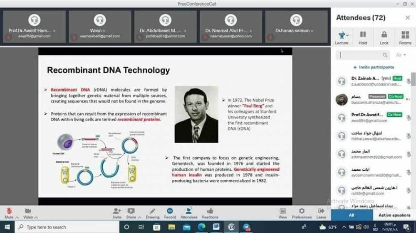Toggle the Mute microphone button
Viewport: 416px width, 233px height.
coord(9,211)
